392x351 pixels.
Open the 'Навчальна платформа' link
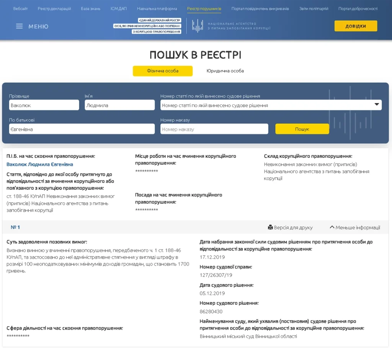157,8
